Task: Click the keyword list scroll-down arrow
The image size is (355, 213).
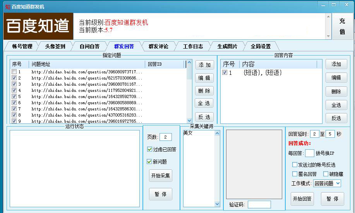Action: [x=217, y=204]
